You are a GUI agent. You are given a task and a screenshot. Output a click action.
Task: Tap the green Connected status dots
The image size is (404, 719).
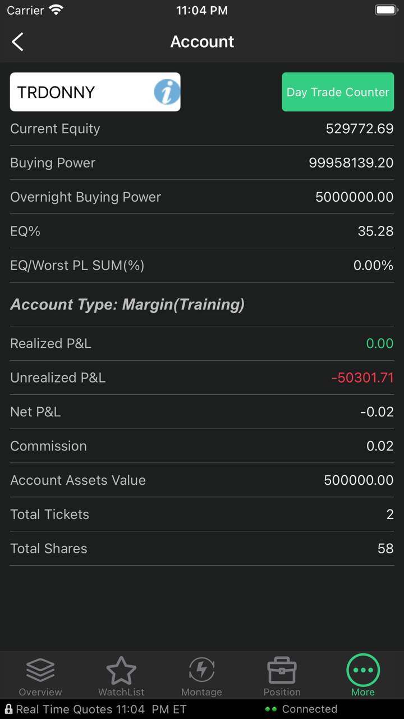(271, 709)
